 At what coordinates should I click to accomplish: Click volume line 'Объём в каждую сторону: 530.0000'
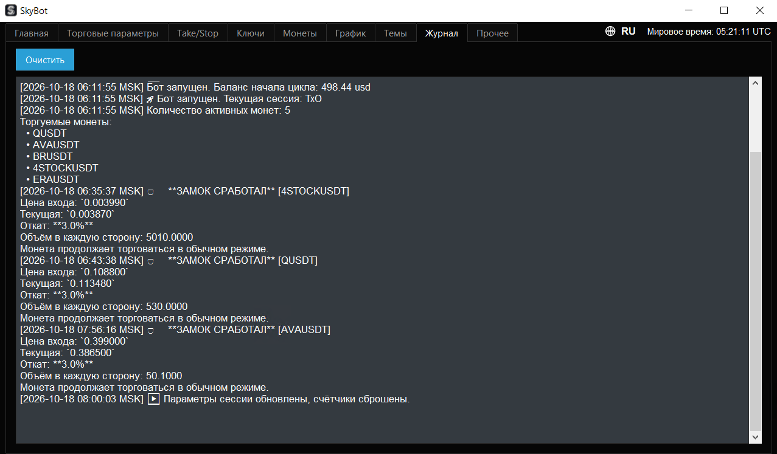tap(104, 307)
